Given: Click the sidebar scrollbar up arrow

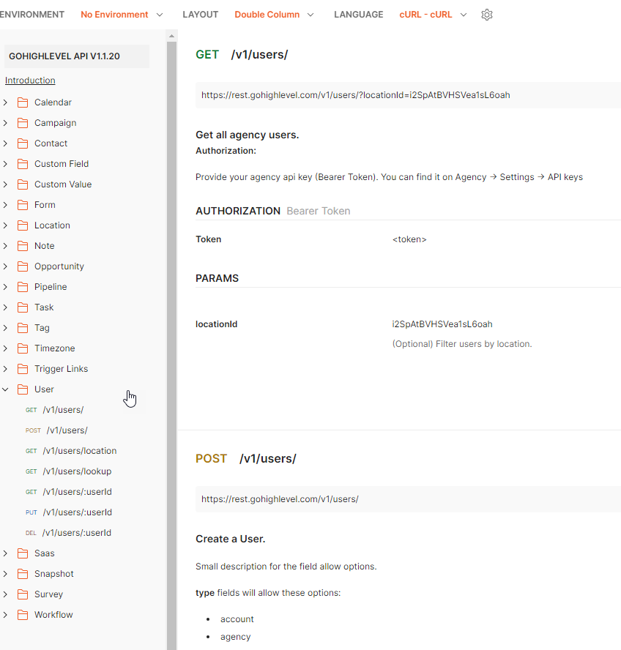Looking at the screenshot, I should [x=172, y=36].
